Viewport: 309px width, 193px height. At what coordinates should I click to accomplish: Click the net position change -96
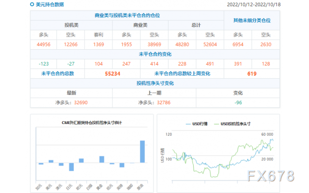238,103
